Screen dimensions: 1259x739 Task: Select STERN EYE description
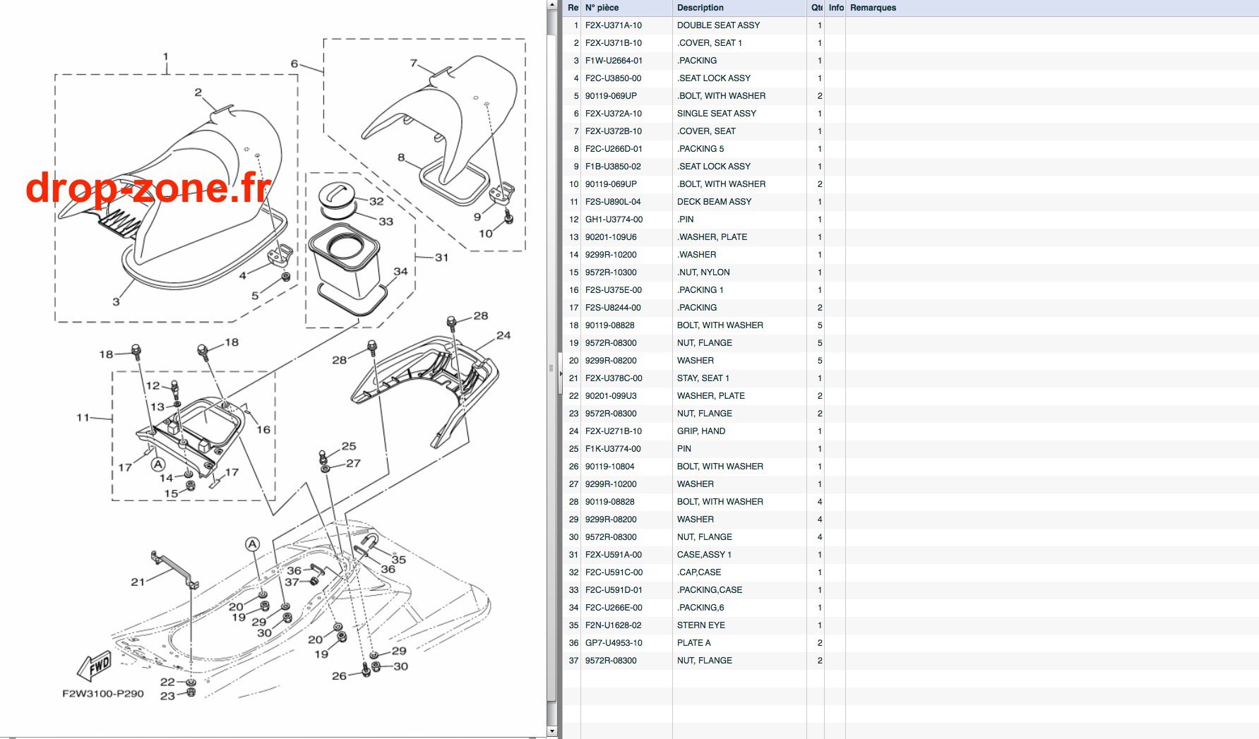701,625
